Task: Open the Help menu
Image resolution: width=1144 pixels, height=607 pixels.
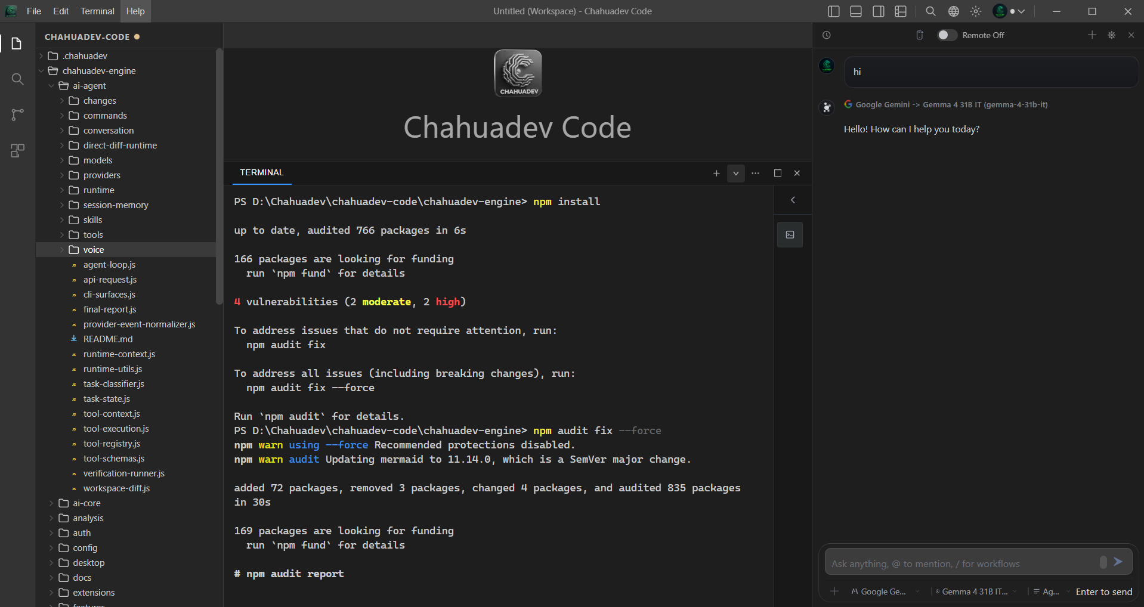Action: pos(135,11)
